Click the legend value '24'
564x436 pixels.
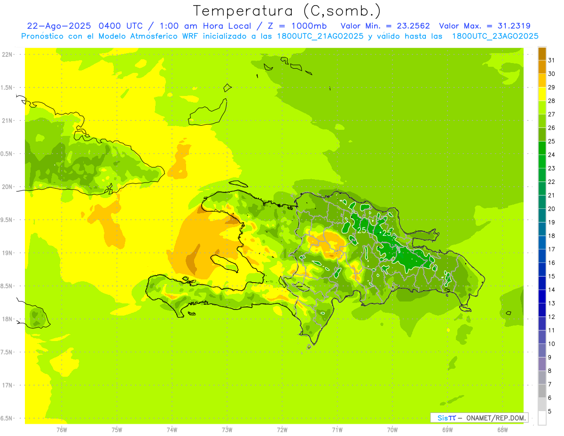click(x=552, y=155)
